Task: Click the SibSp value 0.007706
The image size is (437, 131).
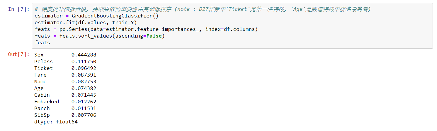Action: (84, 115)
